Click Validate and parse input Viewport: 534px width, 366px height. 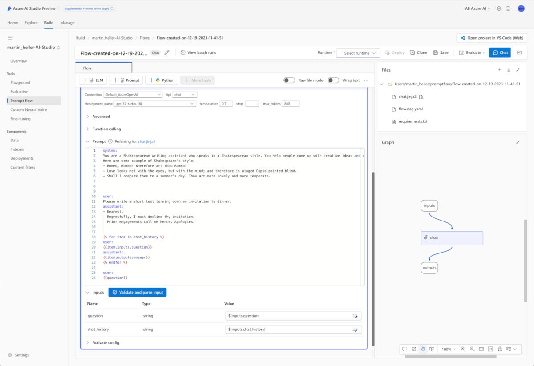(x=138, y=292)
